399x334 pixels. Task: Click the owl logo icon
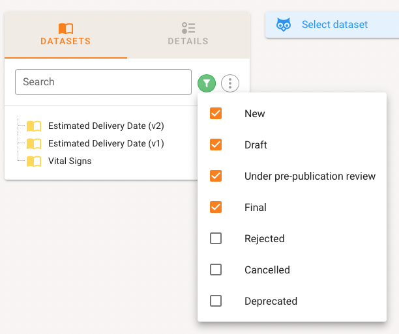coord(284,25)
